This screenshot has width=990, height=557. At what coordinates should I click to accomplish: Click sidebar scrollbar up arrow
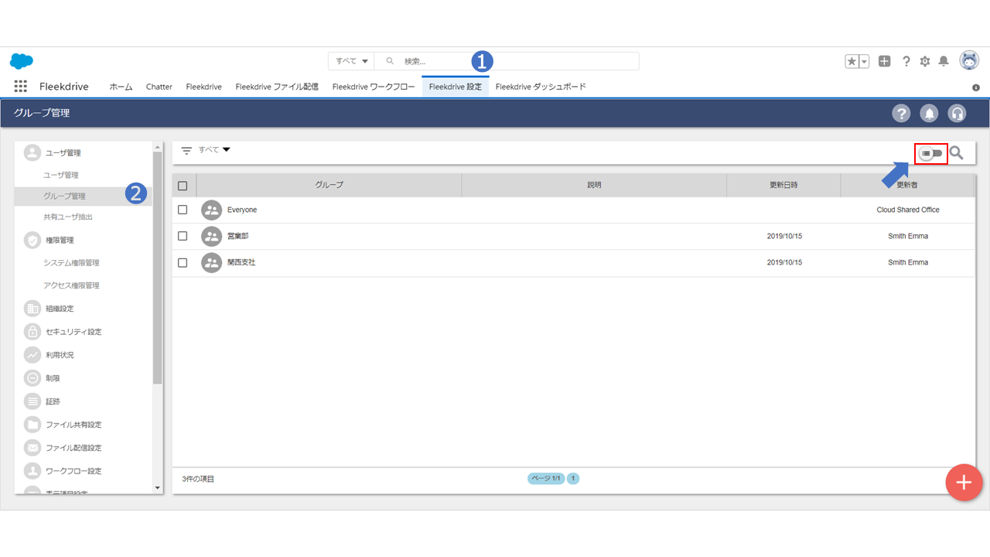(x=158, y=146)
